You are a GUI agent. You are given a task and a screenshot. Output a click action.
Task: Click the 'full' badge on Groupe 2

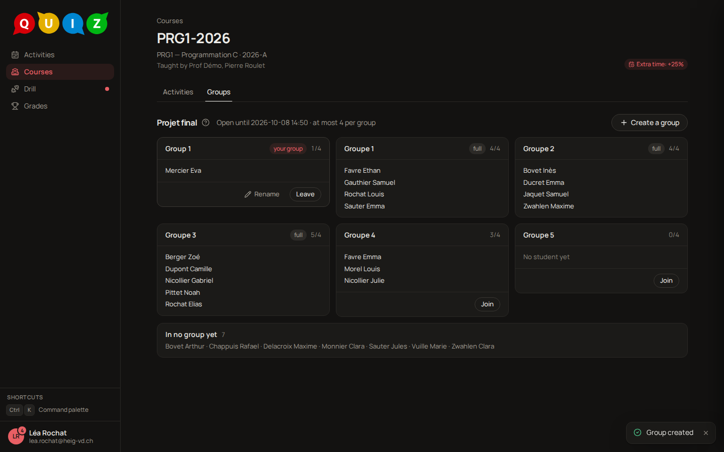coord(656,149)
